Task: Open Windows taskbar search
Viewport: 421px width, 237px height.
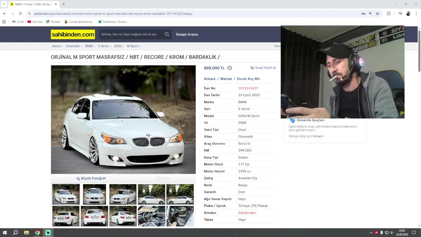Action: click(x=15, y=233)
